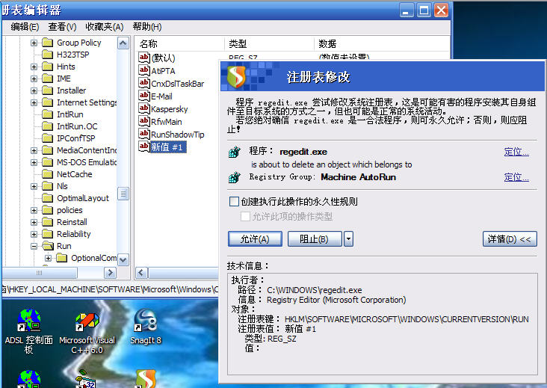The image size is (547, 388).
Task: Click the 允许(A) button
Action: click(x=255, y=239)
